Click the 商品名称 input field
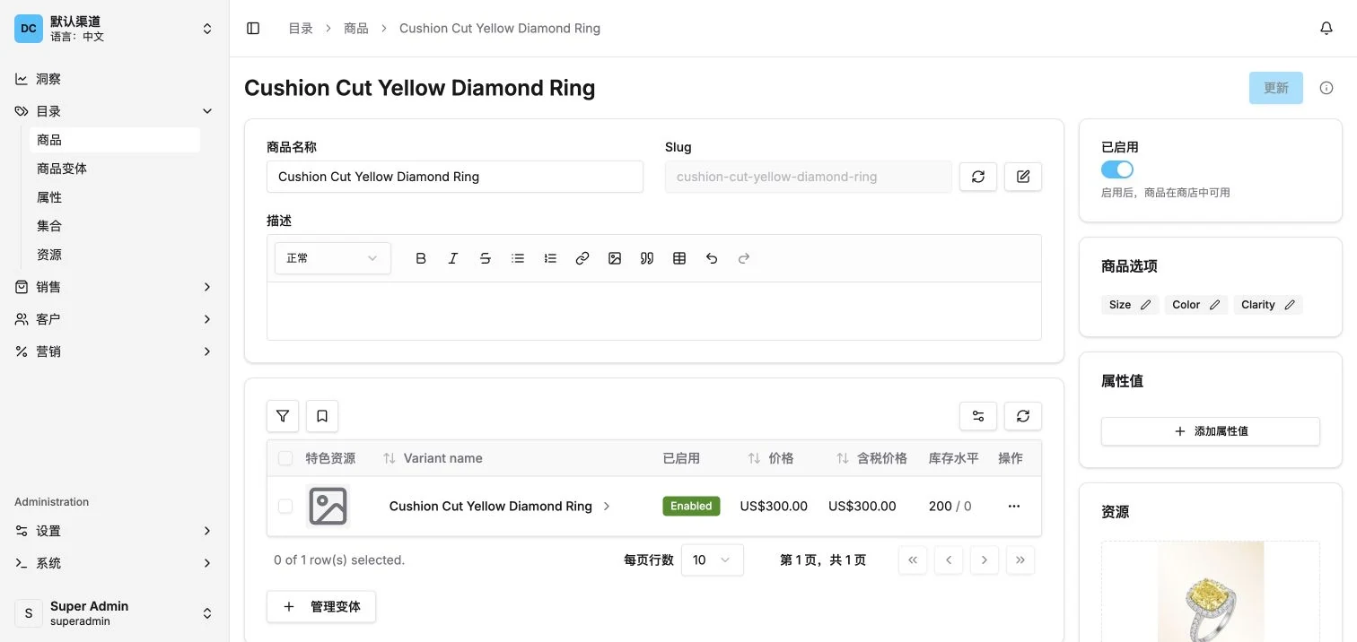 coord(455,177)
